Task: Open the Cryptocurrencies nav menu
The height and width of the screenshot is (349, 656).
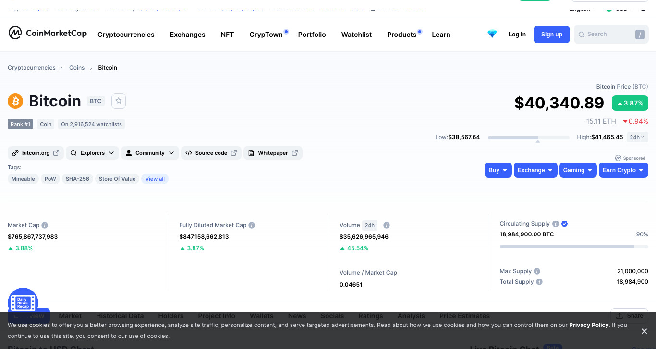Action: (x=126, y=35)
